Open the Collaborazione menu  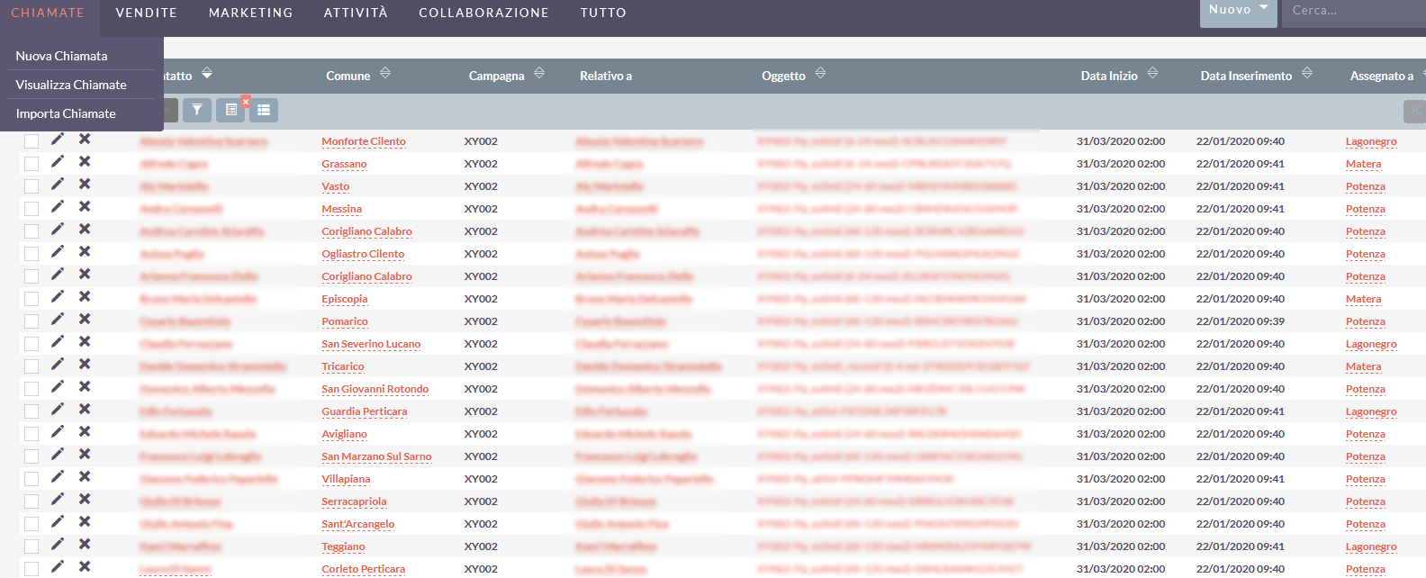(x=483, y=13)
